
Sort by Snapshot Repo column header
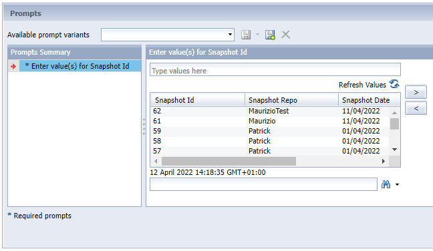coord(291,100)
